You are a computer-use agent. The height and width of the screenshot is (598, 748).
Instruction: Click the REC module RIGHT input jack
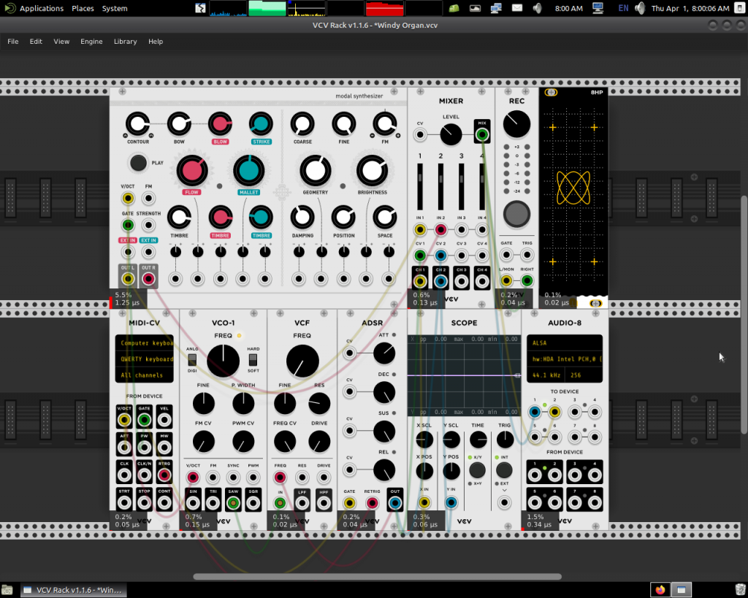pyautogui.click(x=527, y=281)
